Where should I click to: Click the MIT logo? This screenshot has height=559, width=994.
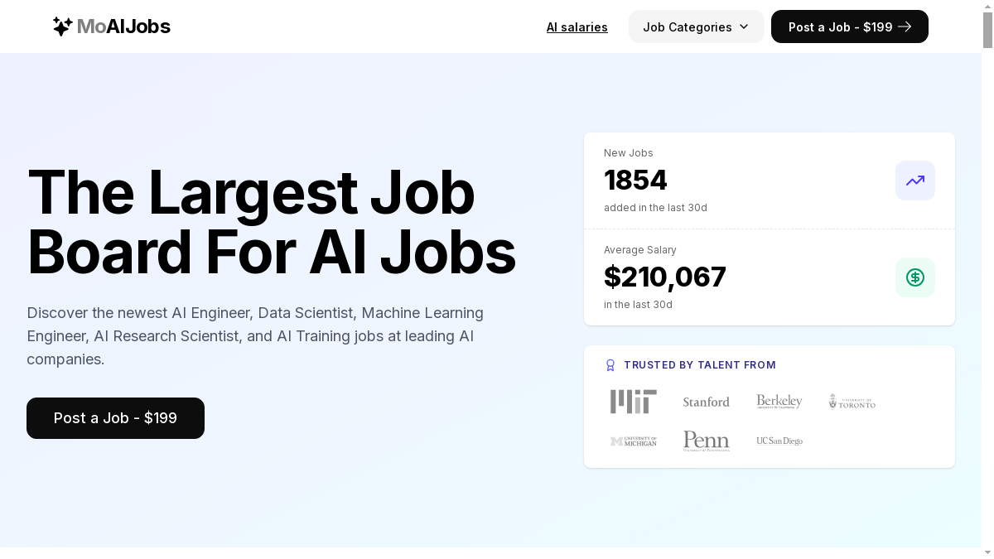coord(634,402)
